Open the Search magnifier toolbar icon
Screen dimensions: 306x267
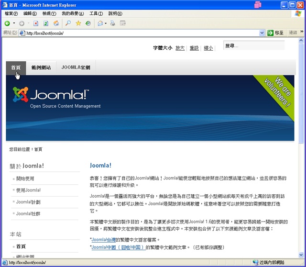click(68, 23)
